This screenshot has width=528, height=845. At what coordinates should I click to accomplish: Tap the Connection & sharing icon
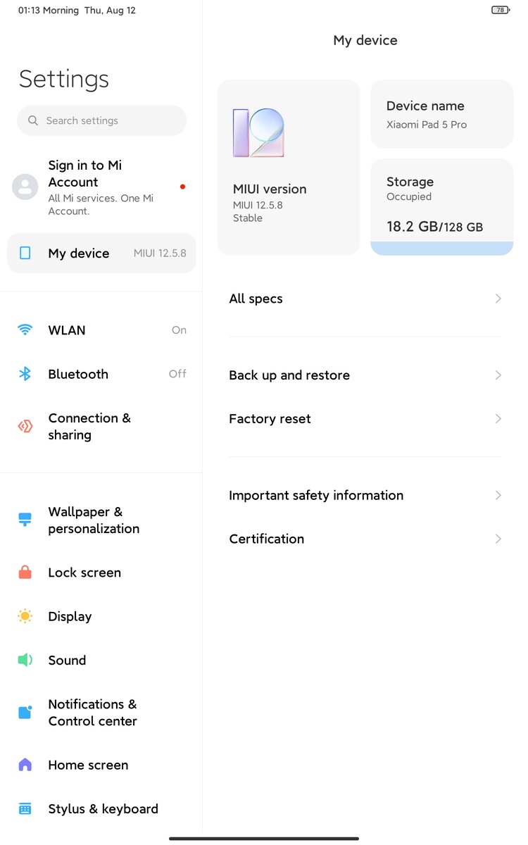coord(25,426)
